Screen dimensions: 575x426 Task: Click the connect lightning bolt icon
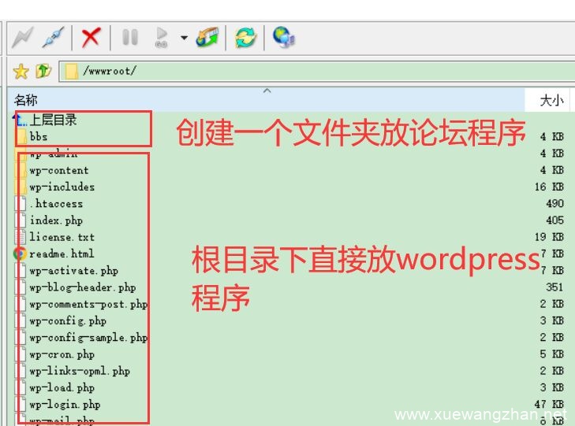tap(21, 37)
